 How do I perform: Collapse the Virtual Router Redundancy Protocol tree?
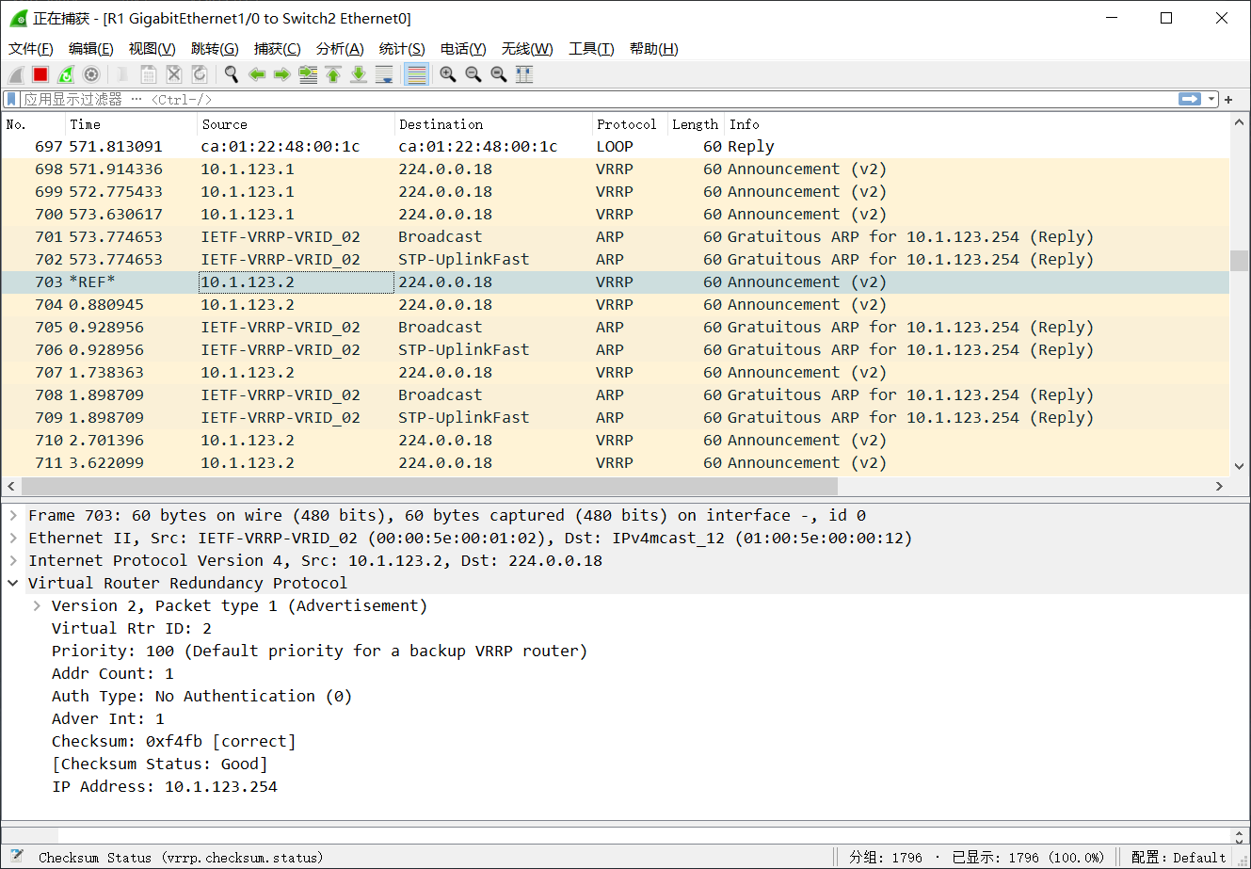pyautogui.click(x=12, y=583)
